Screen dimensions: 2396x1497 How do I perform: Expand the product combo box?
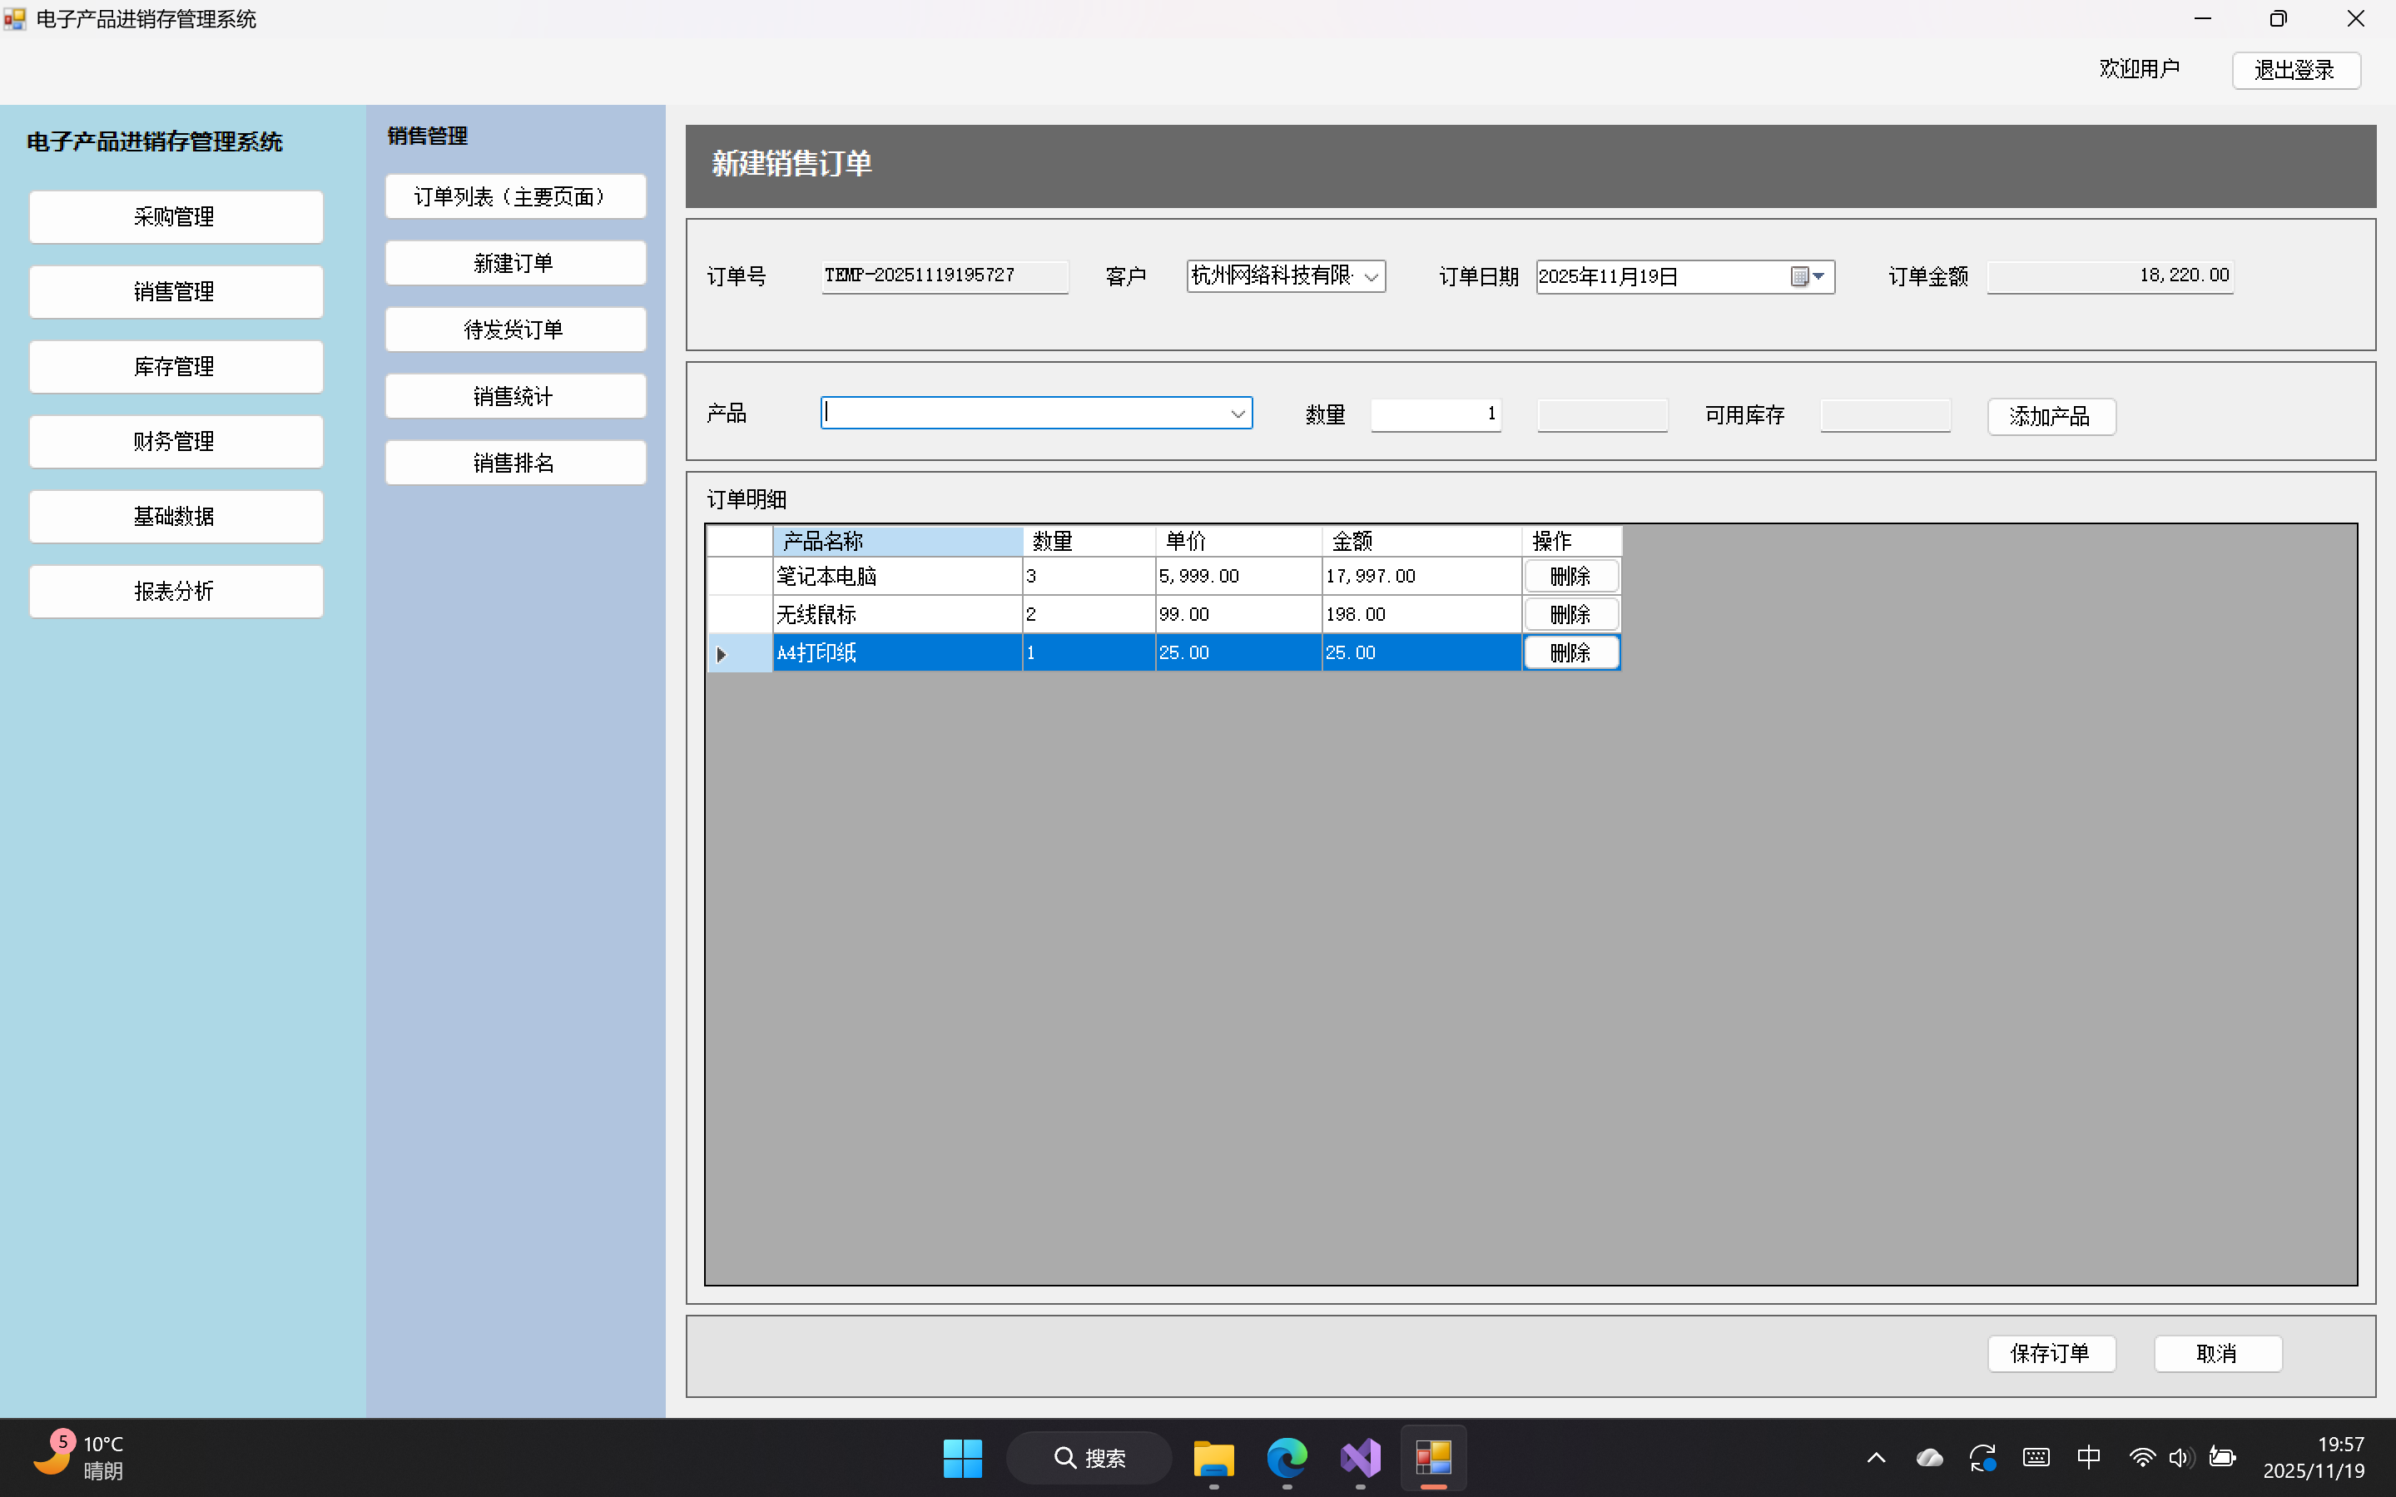coord(1237,414)
